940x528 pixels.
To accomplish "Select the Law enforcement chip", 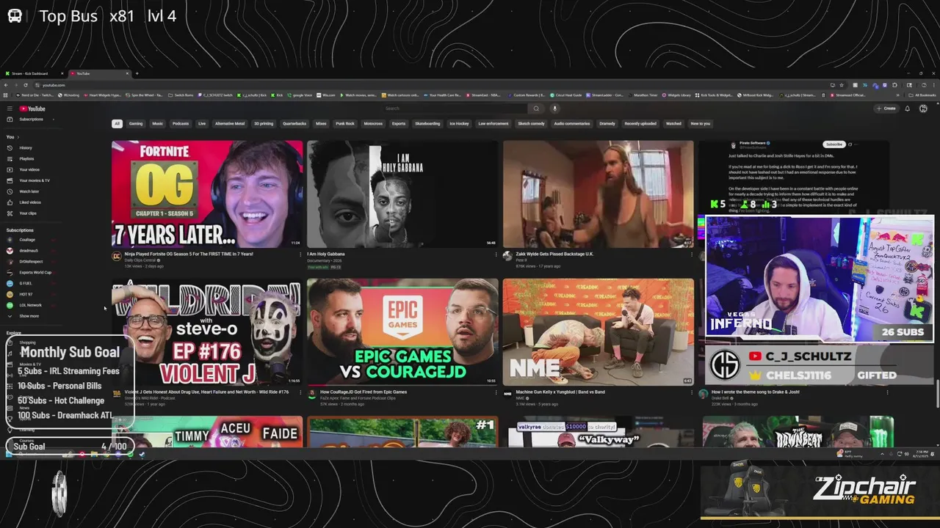I will tap(493, 123).
